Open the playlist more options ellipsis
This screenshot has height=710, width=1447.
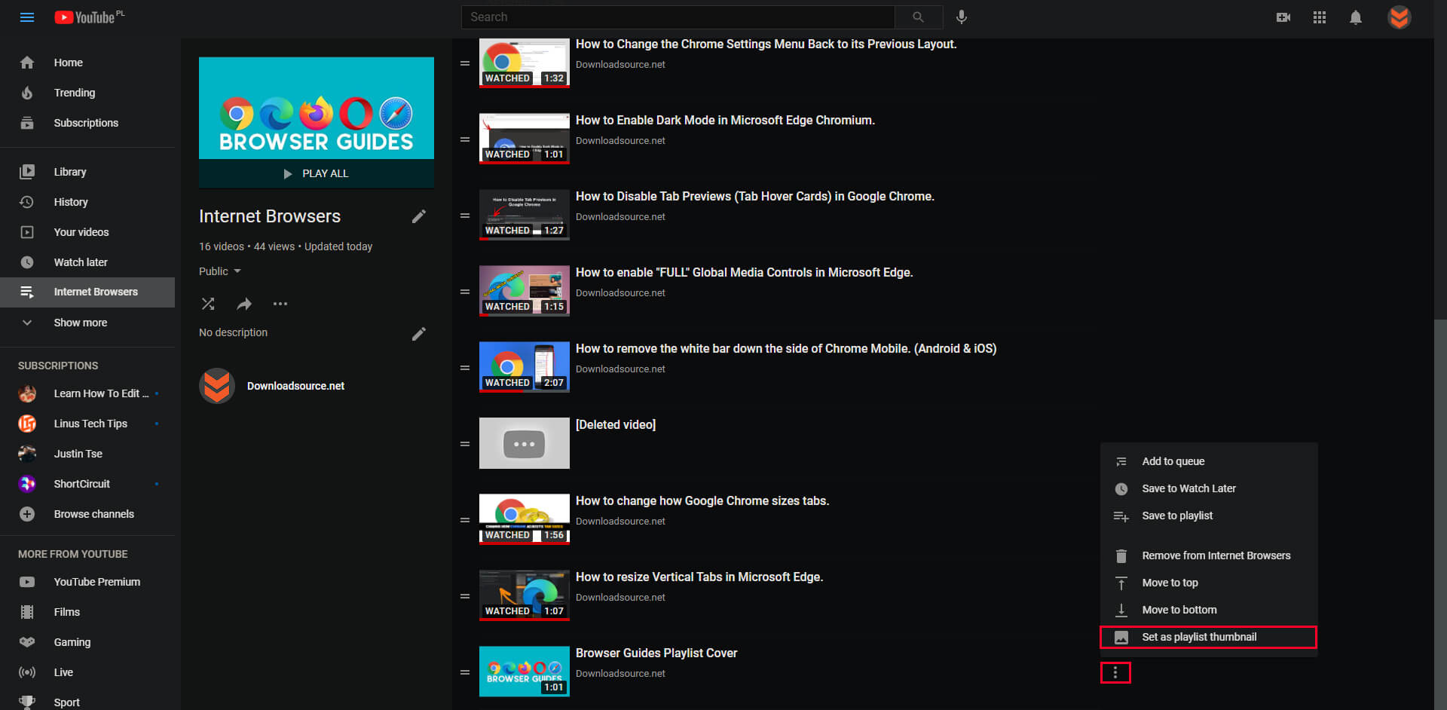pos(280,304)
